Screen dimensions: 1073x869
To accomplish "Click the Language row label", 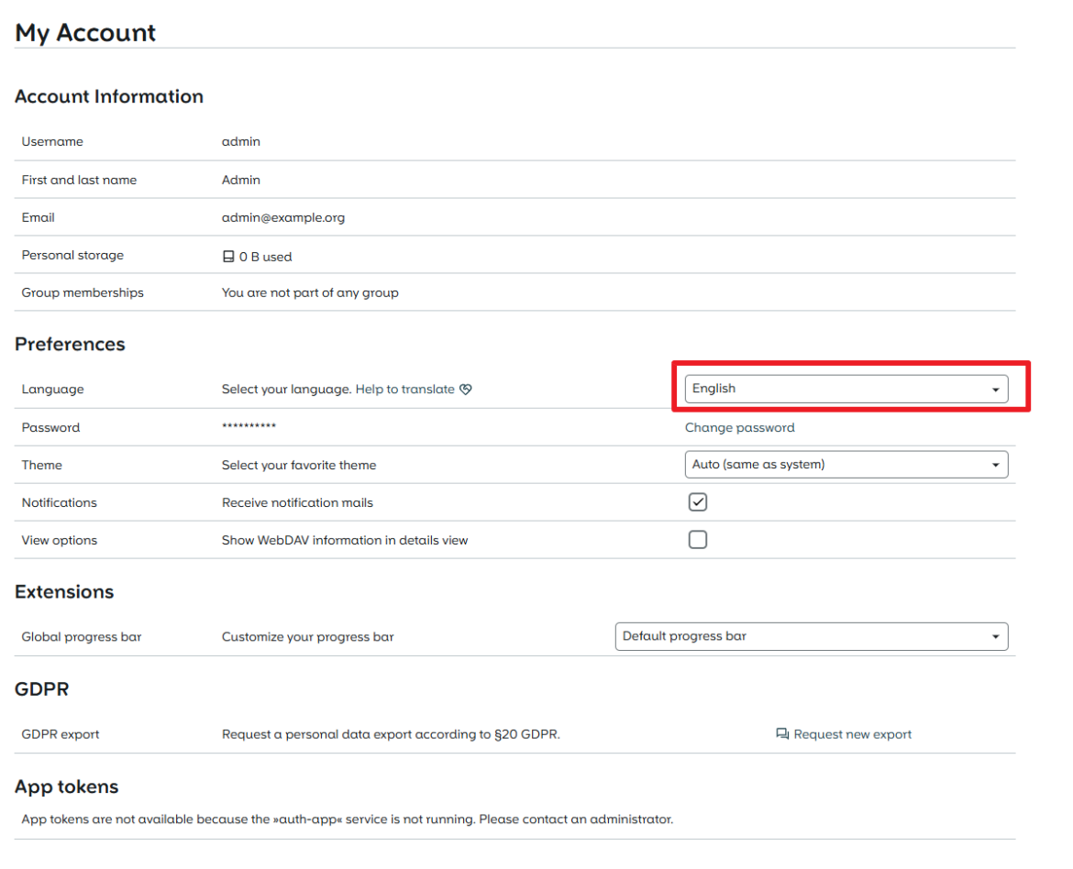I will point(52,390).
